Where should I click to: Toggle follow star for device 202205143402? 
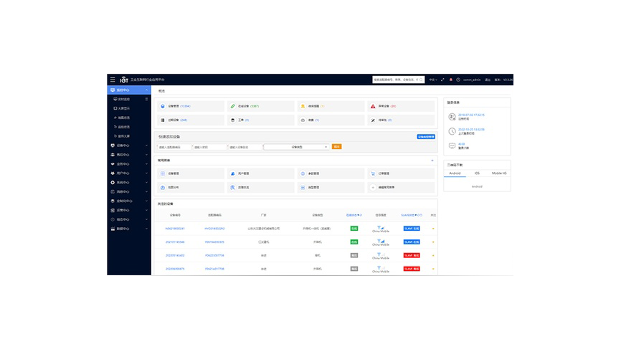pos(433,255)
